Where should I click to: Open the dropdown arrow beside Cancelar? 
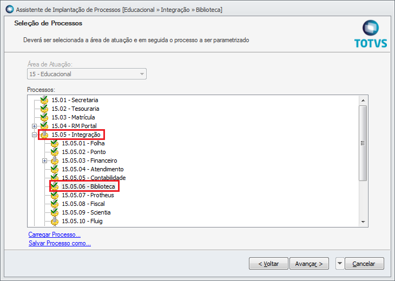[x=340, y=263]
